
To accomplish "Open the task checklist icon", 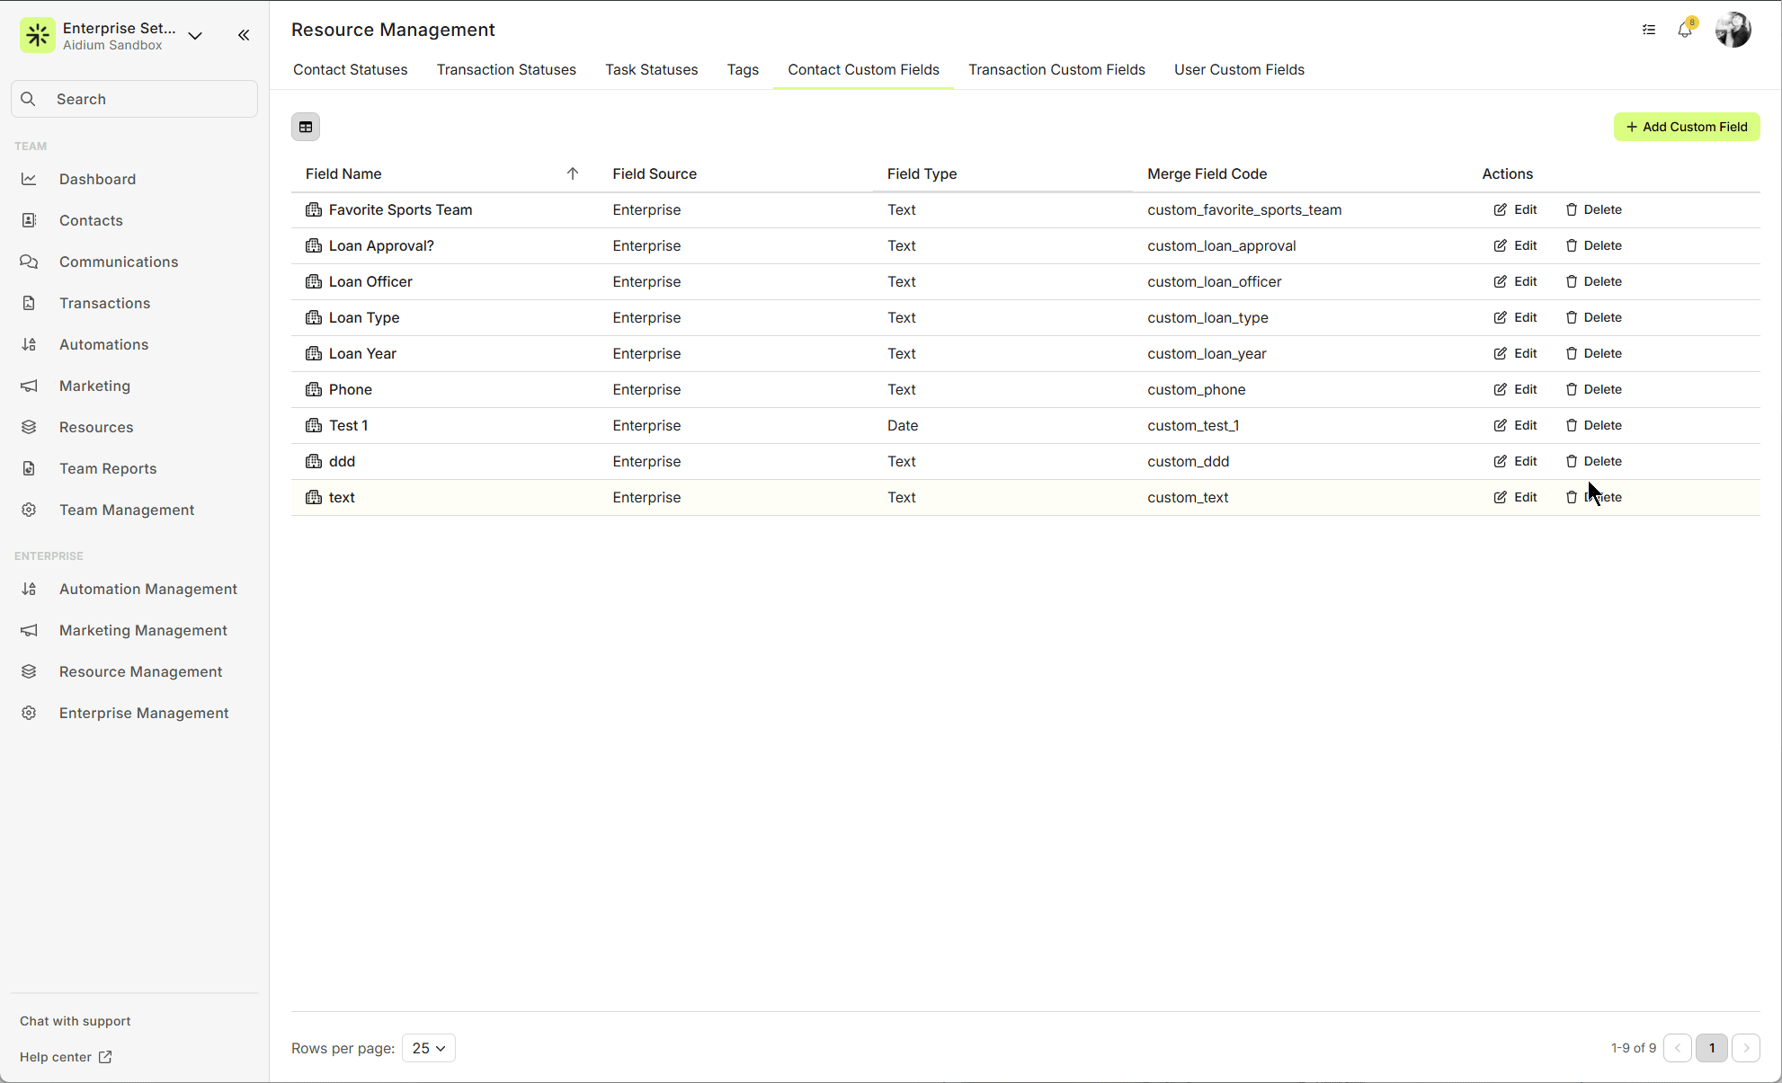I will [x=1649, y=30].
